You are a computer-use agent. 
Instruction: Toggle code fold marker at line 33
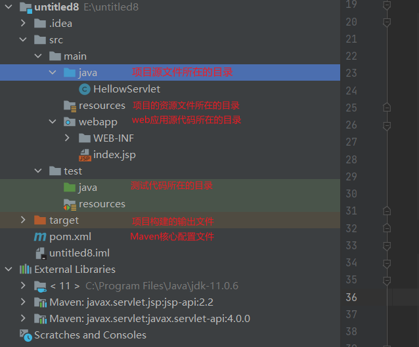[x=387, y=246]
